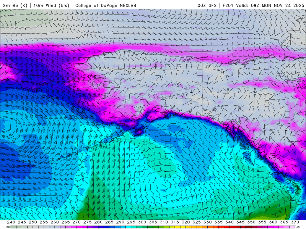The height and width of the screenshot is (229, 306).
Task: Click the 310 value on the color scale
Action: [x=164, y=222]
